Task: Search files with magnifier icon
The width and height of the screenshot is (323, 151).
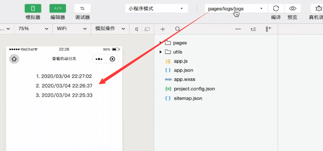Action: pyautogui.click(x=178, y=29)
